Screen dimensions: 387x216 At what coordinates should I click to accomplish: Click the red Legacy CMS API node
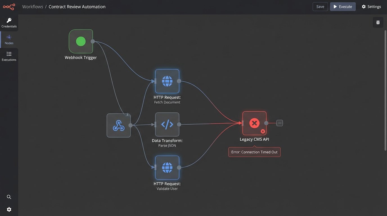(254, 123)
